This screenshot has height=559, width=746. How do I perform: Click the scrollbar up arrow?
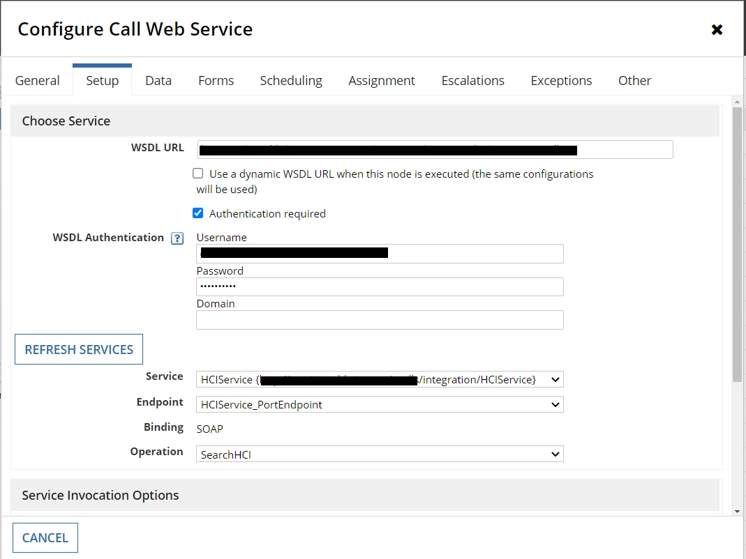737,101
